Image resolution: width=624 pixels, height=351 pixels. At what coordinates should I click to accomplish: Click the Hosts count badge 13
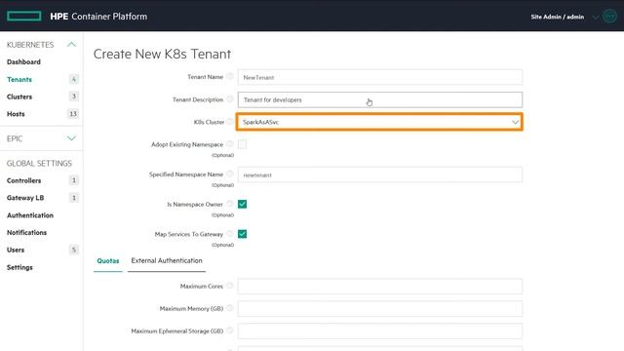pyautogui.click(x=73, y=114)
